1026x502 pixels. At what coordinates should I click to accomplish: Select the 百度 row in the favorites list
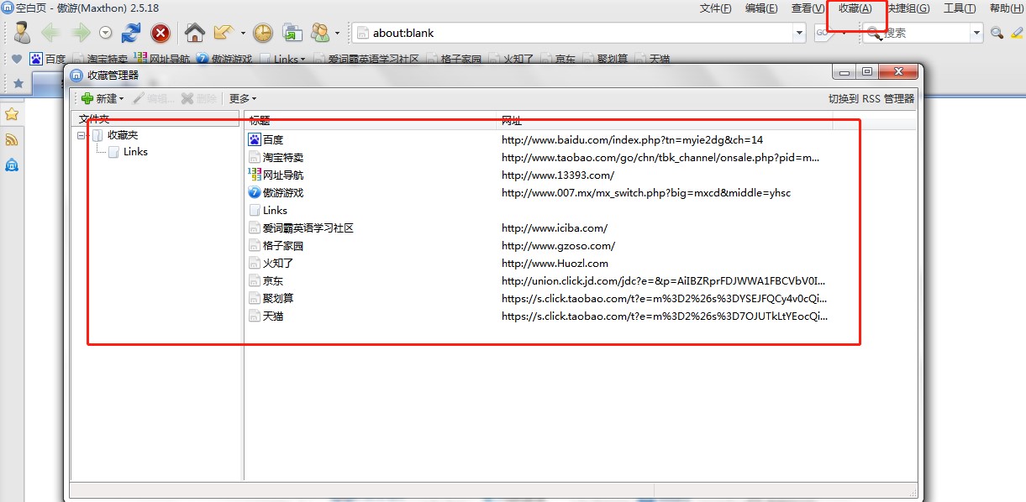click(580, 139)
